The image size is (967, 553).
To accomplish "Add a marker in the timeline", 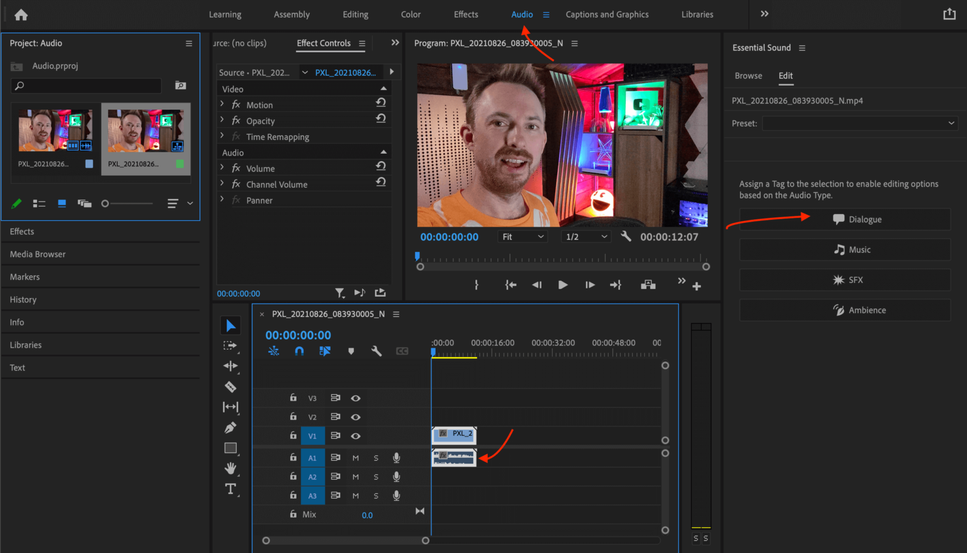I will [x=351, y=351].
